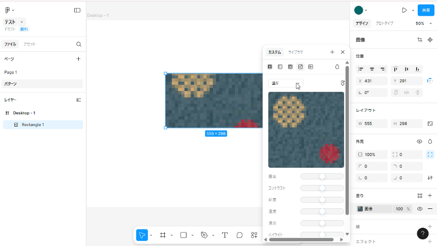This screenshot has height=246, width=437.
Task: Select the Rectangle 1 layer
Action: [x=33, y=125]
